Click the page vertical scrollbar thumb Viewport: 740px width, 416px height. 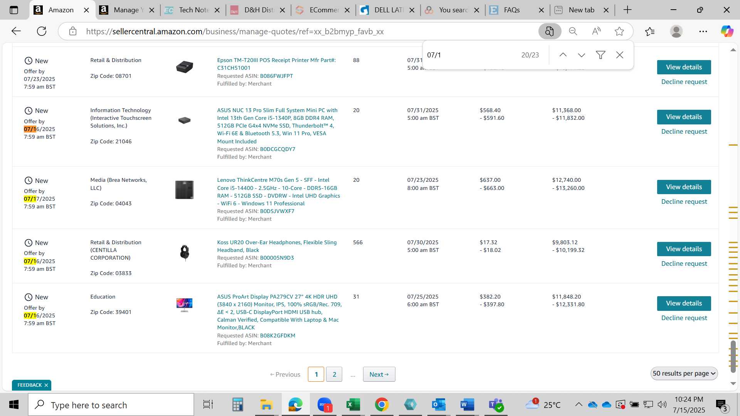pyautogui.click(x=733, y=356)
